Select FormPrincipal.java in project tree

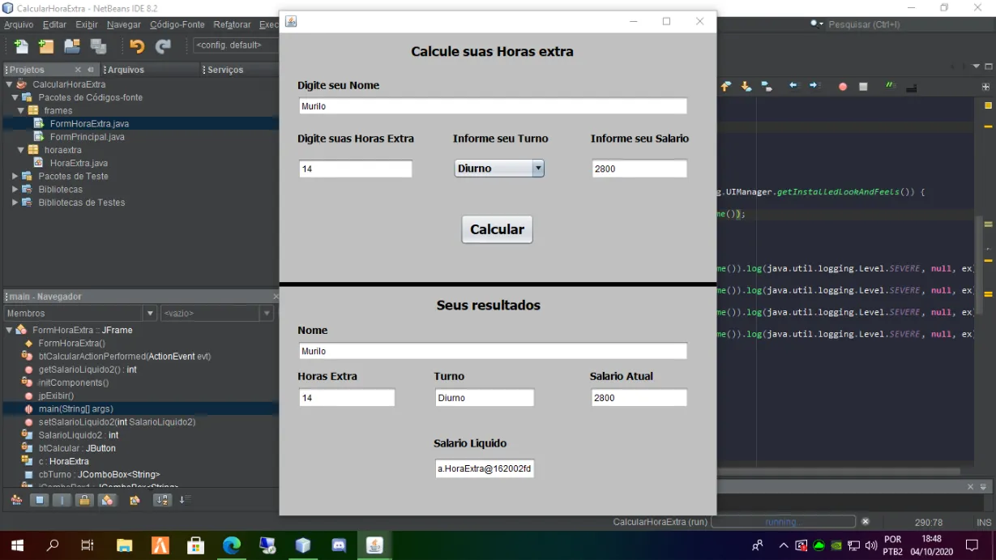[88, 137]
